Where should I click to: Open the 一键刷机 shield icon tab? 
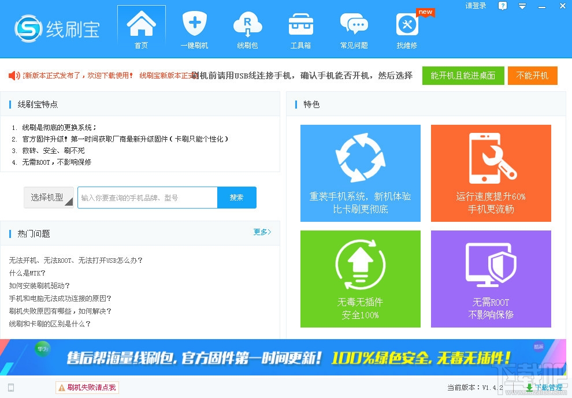(x=195, y=29)
